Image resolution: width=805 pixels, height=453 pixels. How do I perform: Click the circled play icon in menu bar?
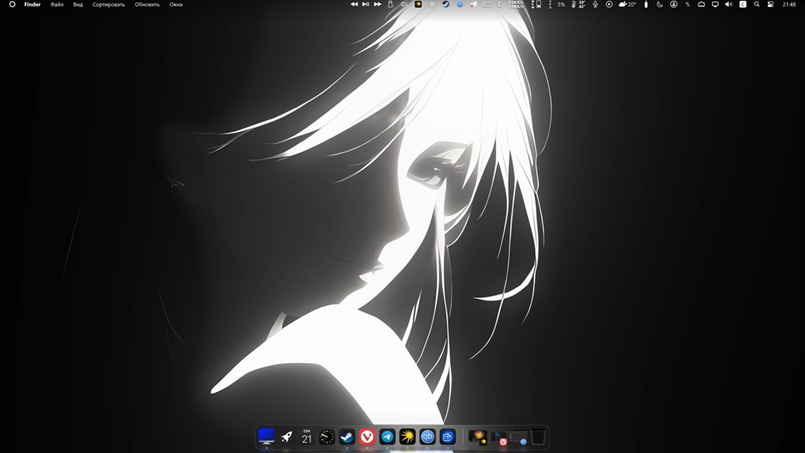pos(609,4)
